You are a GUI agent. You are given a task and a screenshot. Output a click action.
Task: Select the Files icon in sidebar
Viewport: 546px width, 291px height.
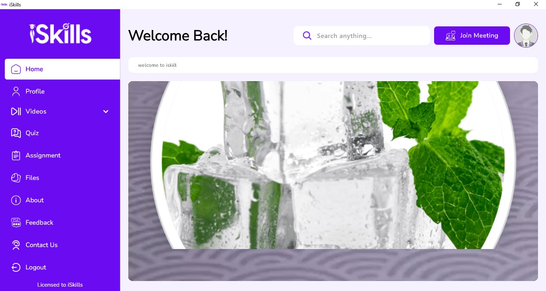[x=16, y=178]
